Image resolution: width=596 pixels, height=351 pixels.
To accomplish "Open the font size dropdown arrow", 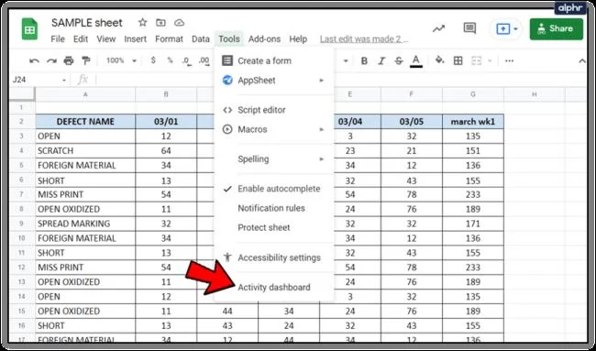I will (x=346, y=60).
